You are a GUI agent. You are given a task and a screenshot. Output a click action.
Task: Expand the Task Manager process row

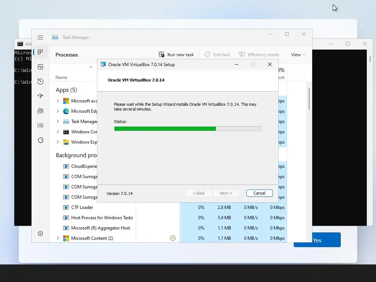click(58, 122)
